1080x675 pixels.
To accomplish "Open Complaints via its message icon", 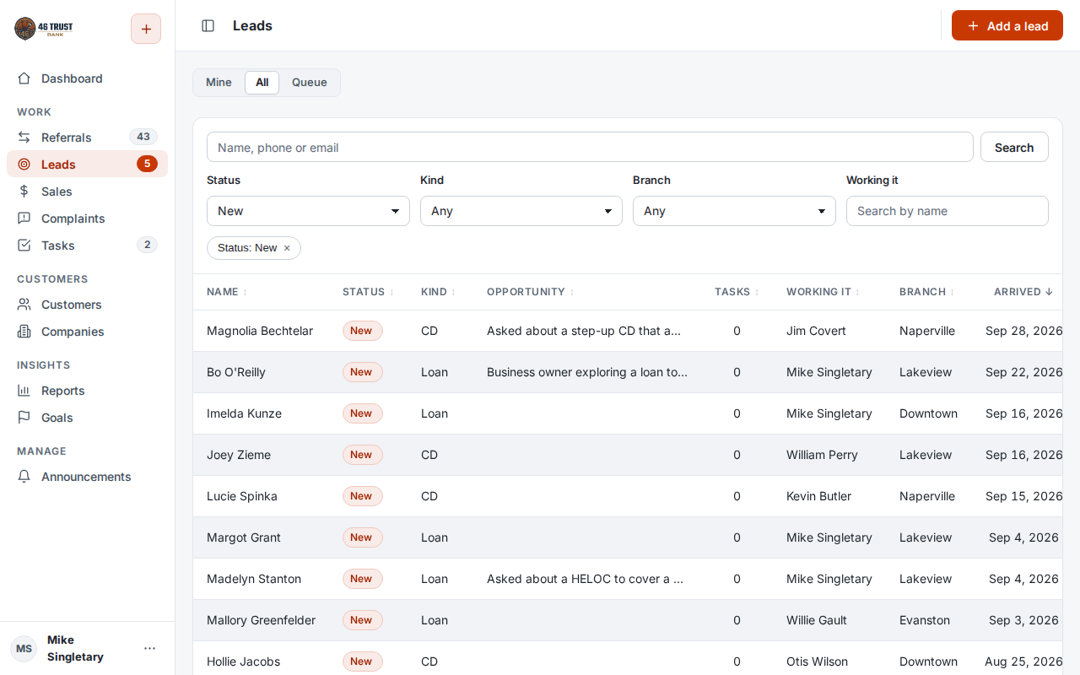I will [24, 219].
